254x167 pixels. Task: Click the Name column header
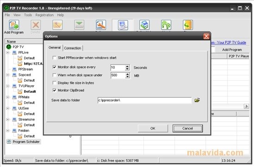pyautogui.click(x=25, y=42)
